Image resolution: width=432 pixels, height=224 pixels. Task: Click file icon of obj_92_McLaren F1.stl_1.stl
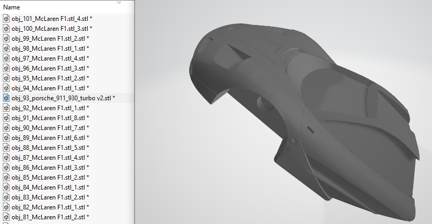click(x=6, y=108)
